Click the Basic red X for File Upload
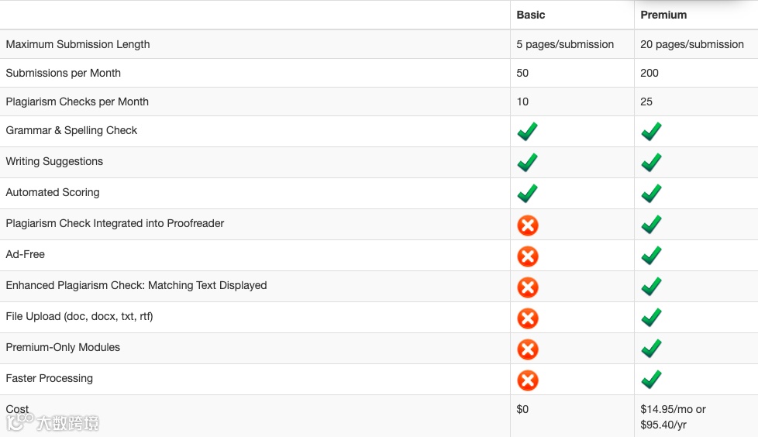The image size is (758, 437). click(x=528, y=318)
